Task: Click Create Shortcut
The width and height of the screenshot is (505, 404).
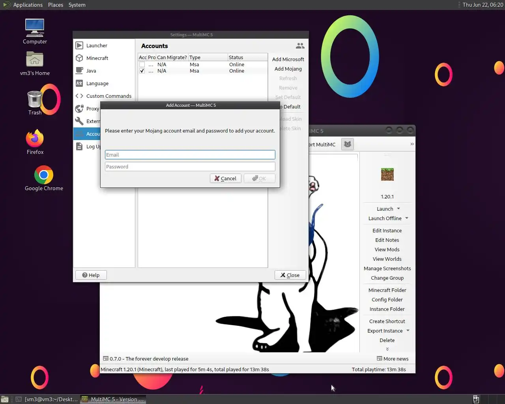Action: (x=387, y=321)
